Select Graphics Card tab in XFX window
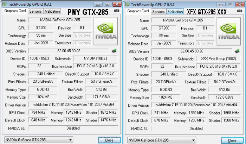The width and height of the screenshot is (246, 144). coord(138,11)
